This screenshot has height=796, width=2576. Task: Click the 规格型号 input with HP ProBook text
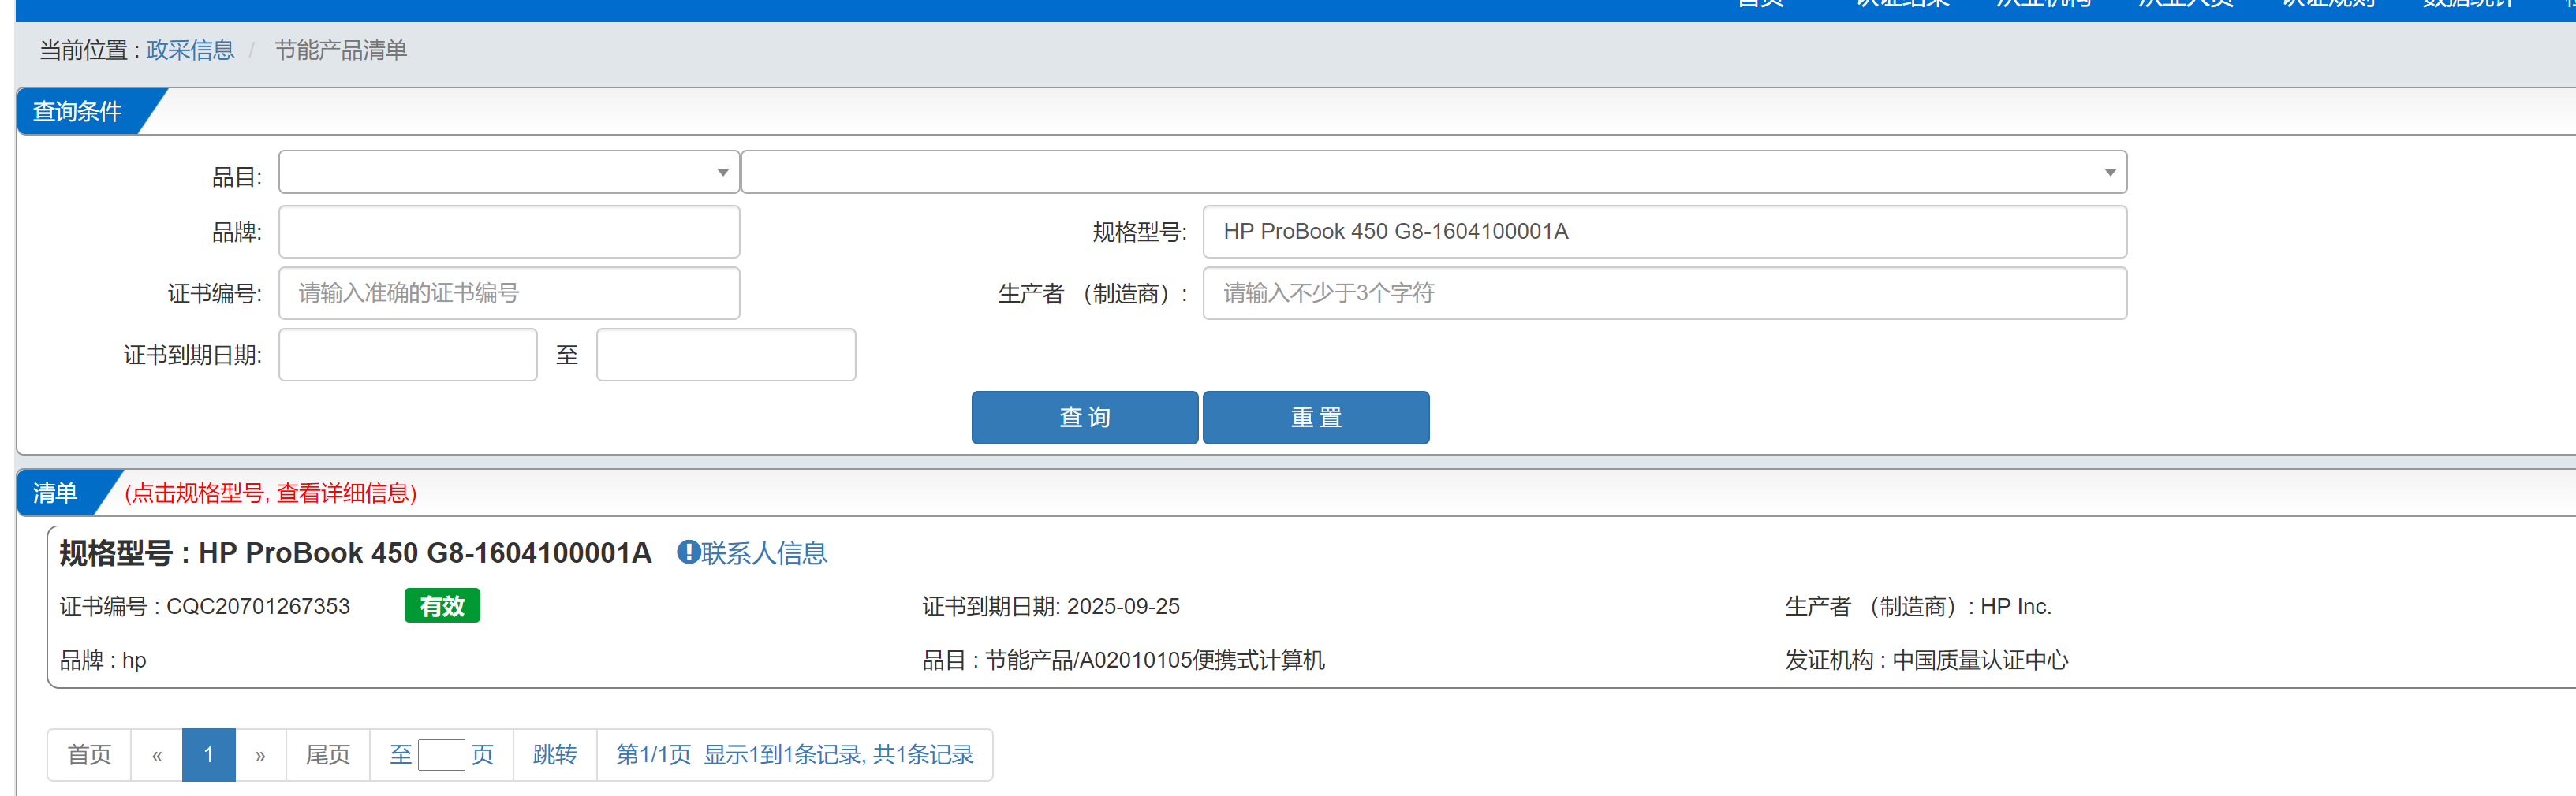tap(1665, 232)
